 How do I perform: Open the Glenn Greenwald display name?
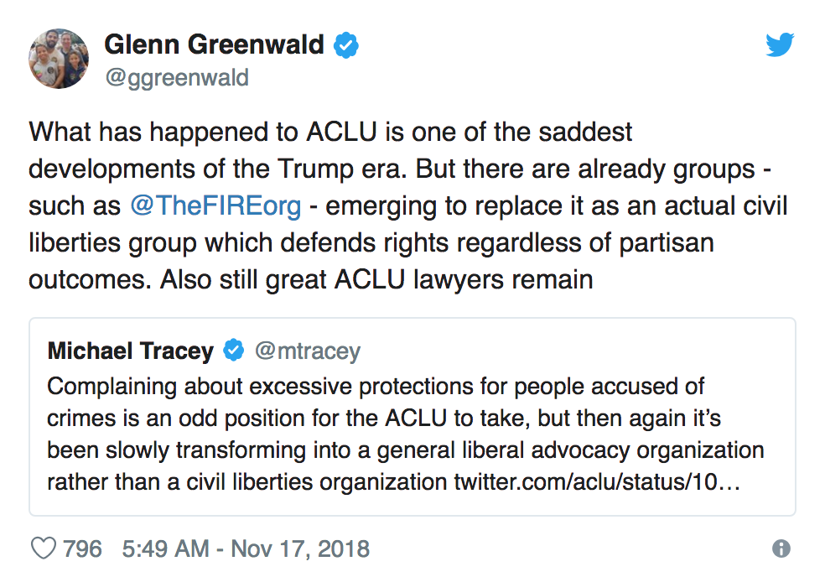point(215,44)
